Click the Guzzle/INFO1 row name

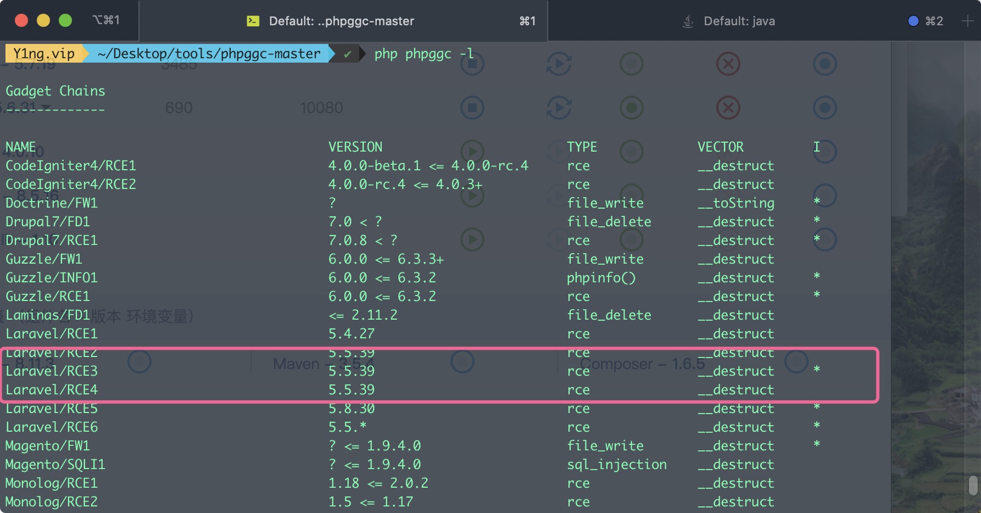click(x=52, y=278)
